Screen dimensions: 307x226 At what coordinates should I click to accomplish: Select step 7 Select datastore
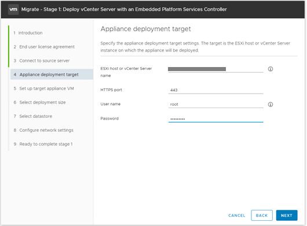[x=33, y=116]
